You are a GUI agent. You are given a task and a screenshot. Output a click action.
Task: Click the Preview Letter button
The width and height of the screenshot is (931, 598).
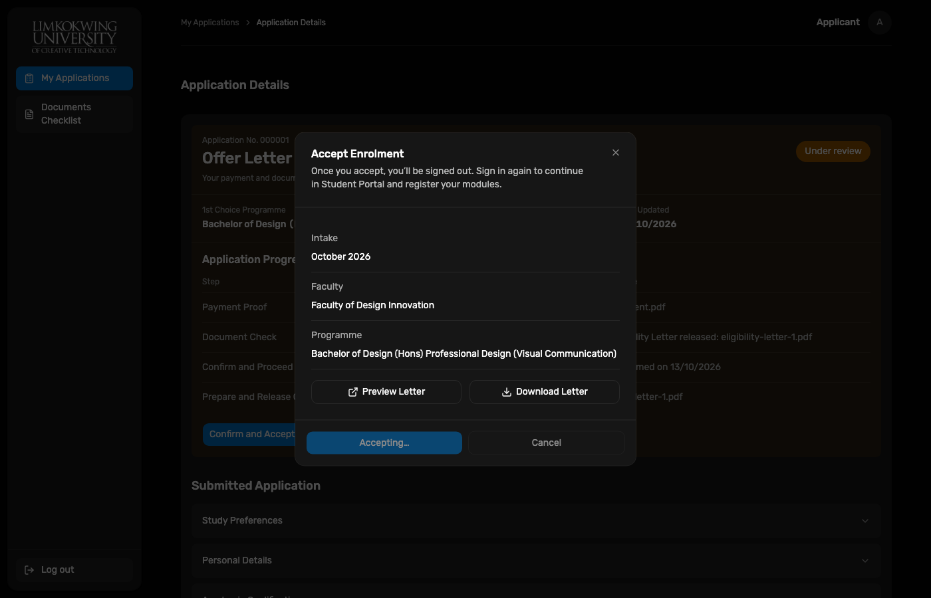tap(386, 392)
